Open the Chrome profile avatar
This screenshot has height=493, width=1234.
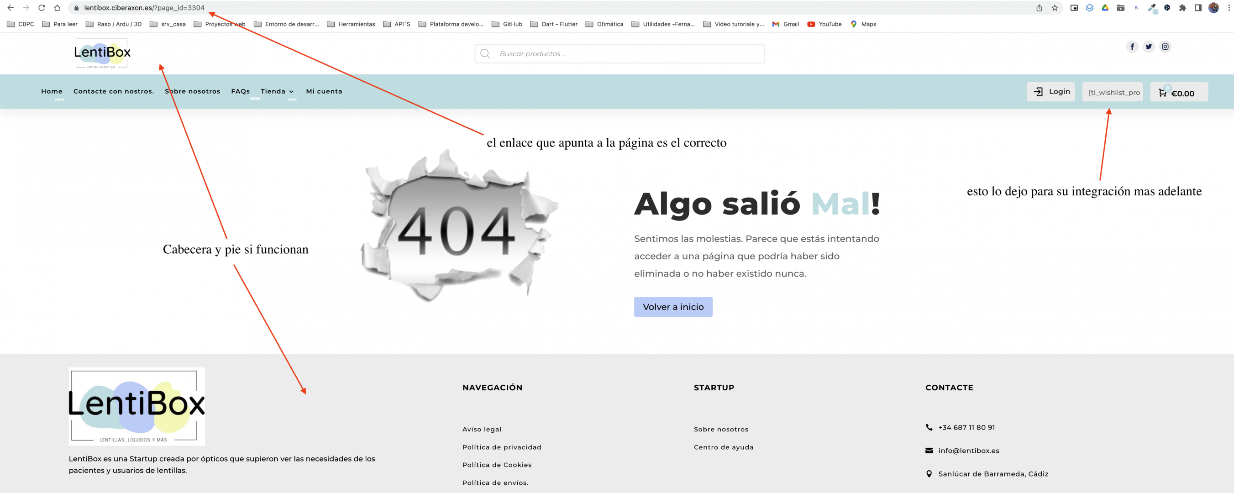click(1213, 8)
